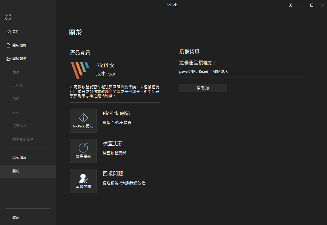Open 開啟舊檔 in the sidebar
The height and width of the screenshot is (225, 327).
point(28,59)
